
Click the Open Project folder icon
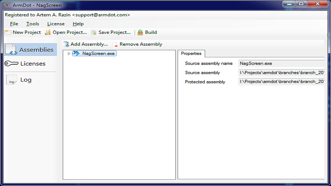click(48, 32)
